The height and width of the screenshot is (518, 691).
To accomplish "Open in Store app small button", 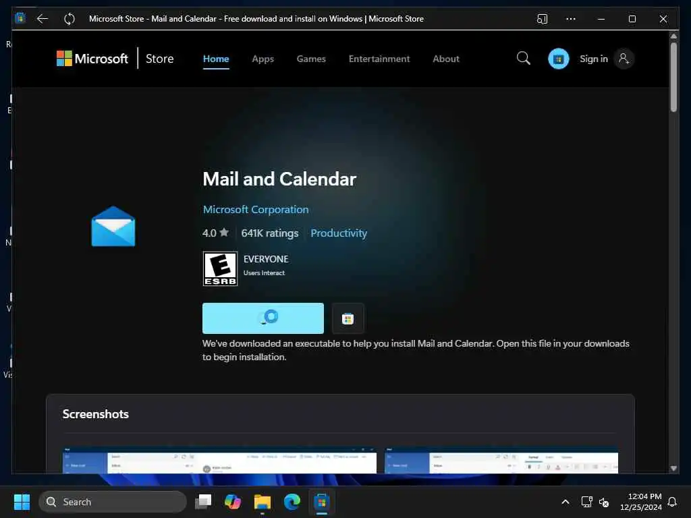I will pyautogui.click(x=348, y=318).
